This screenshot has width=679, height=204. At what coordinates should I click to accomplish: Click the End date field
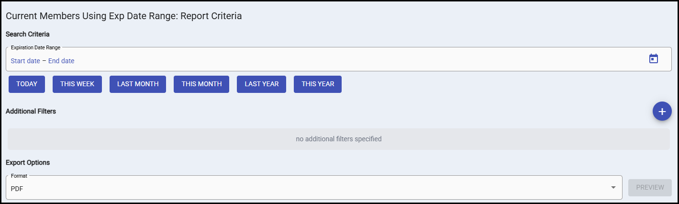click(61, 61)
